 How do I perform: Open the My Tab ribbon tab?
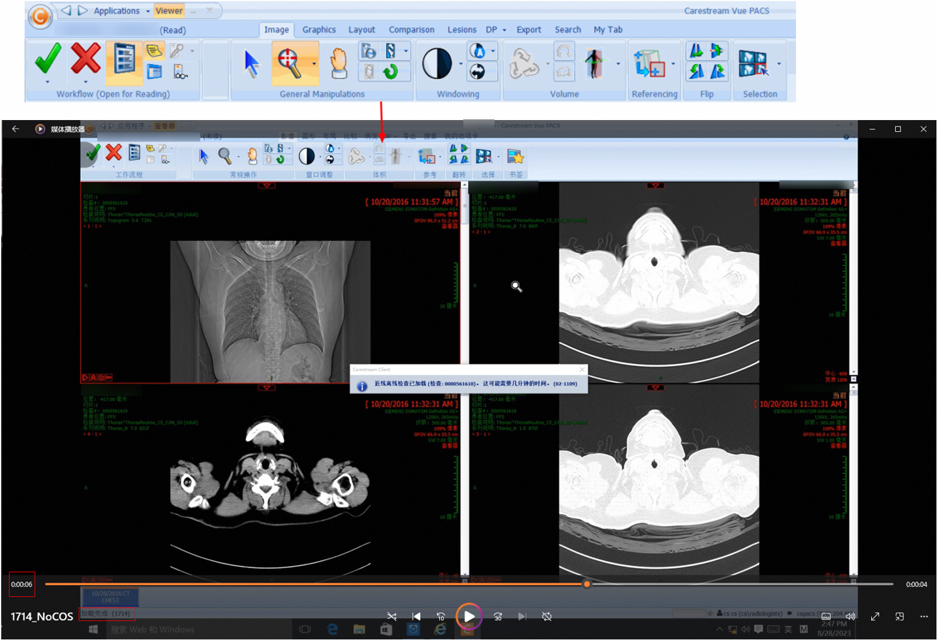click(x=608, y=30)
